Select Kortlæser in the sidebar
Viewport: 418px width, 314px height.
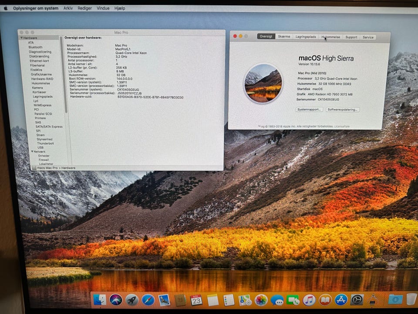[39, 92]
